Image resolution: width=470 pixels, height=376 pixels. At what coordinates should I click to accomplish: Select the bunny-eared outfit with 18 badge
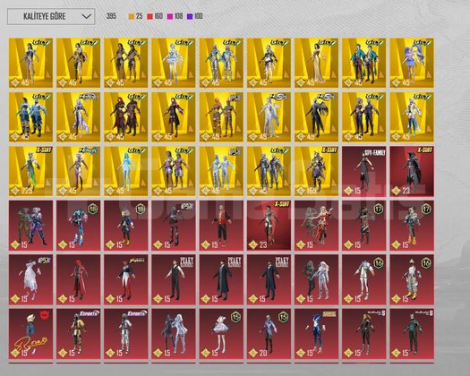coord(126,226)
